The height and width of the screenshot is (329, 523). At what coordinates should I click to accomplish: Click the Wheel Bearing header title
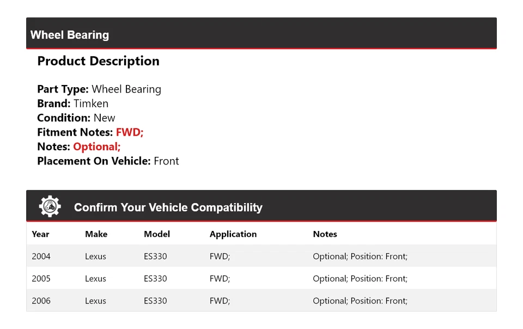click(70, 35)
